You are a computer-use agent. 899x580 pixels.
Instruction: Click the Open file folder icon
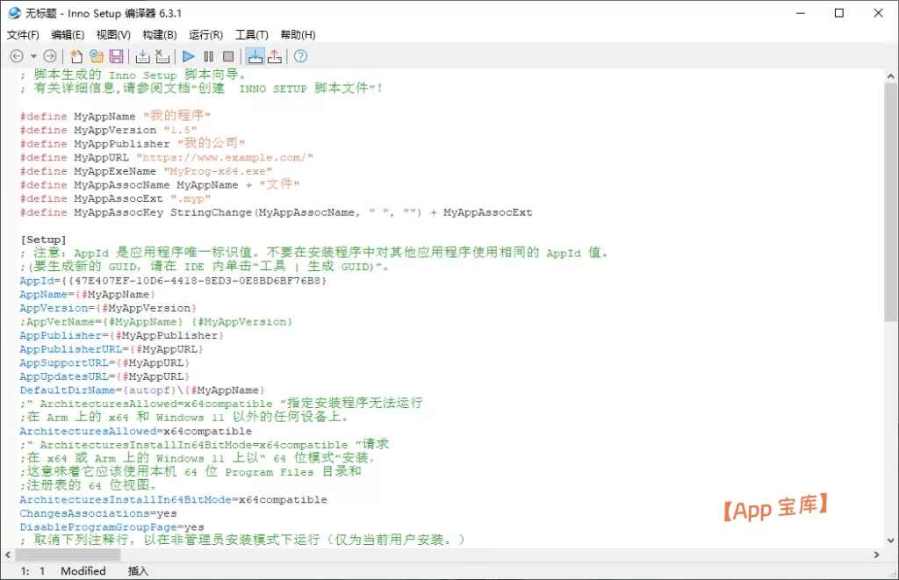96,56
